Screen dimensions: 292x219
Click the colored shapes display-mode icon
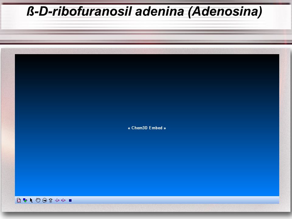(25, 200)
